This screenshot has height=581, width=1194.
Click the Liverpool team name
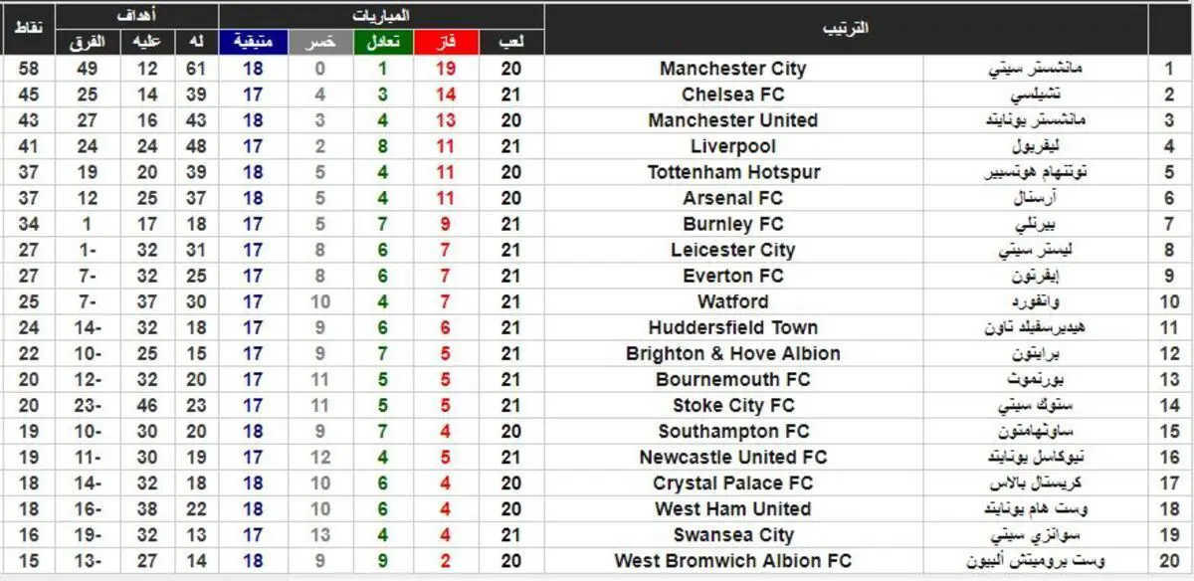pos(733,146)
